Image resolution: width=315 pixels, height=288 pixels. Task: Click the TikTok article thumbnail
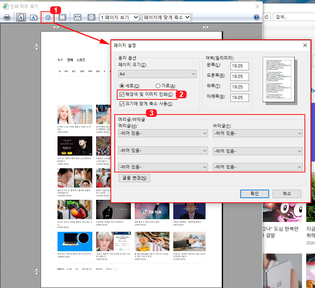click(152, 211)
